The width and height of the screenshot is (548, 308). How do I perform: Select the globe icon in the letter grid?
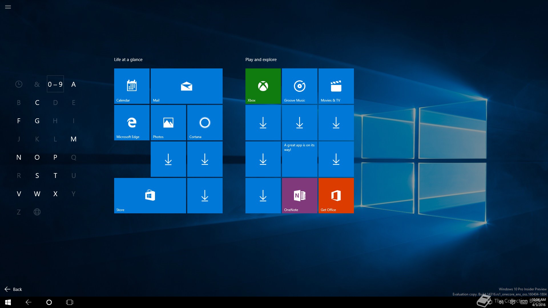pyautogui.click(x=37, y=212)
